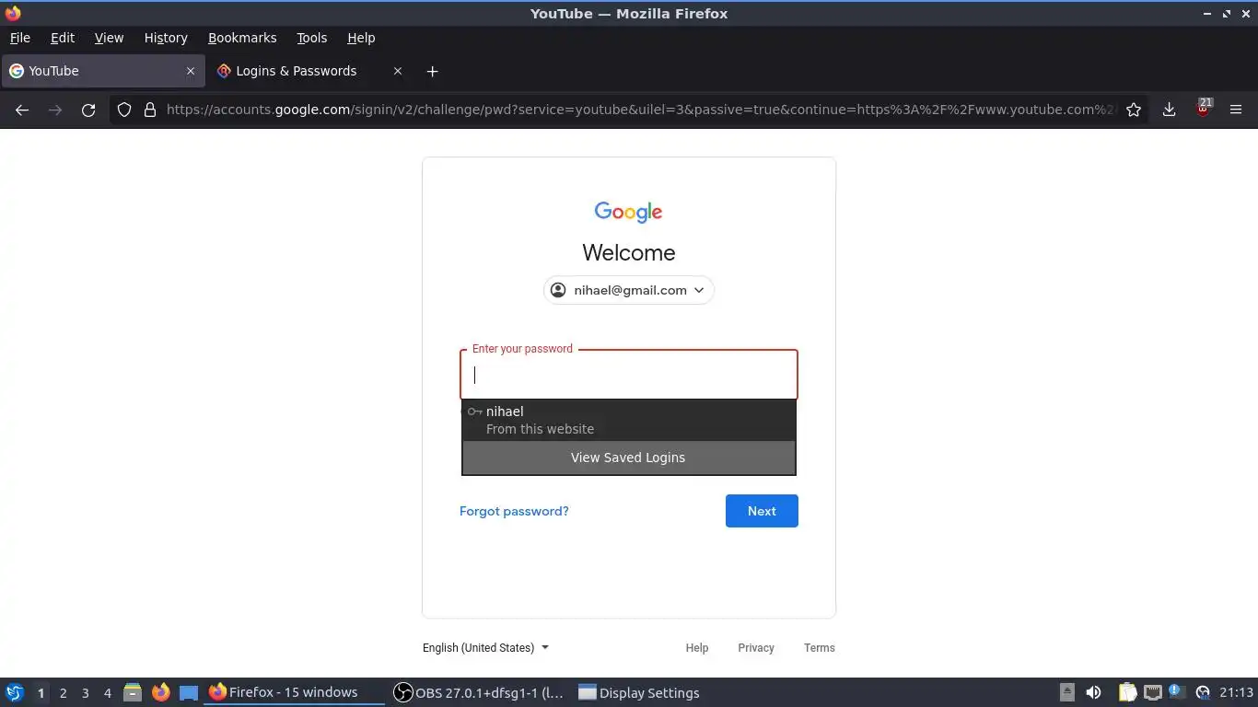Open the Privacy footer link

coord(756,648)
